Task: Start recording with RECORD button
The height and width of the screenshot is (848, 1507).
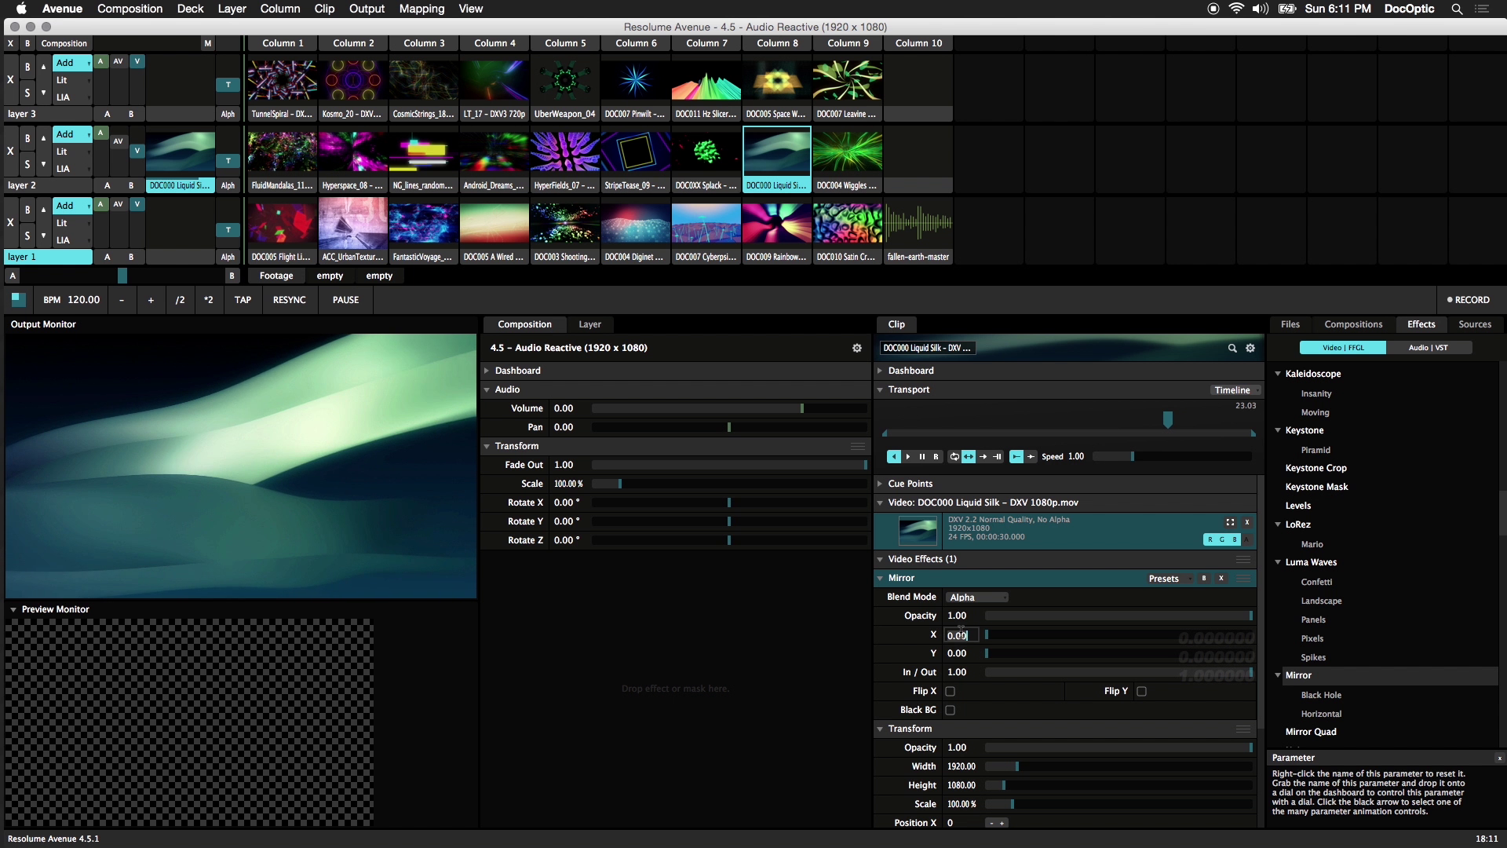Action: coord(1468,300)
